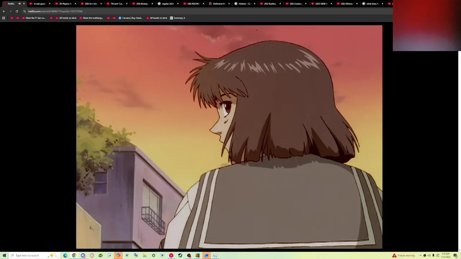461x259 pixels.
Task: Open "Meet the mukbang..." bookmark
Action: point(91,18)
